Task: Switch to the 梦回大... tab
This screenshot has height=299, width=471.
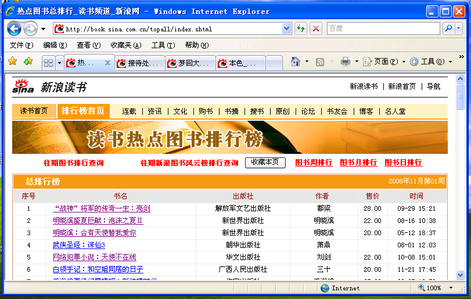Action: [x=190, y=63]
